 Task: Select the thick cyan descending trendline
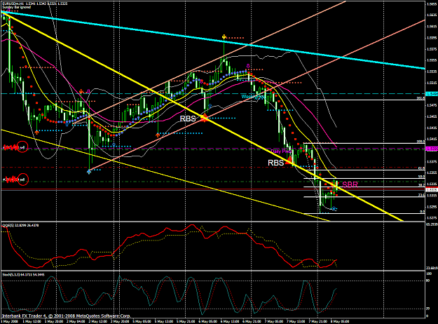pyautogui.click(x=212, y=40)
